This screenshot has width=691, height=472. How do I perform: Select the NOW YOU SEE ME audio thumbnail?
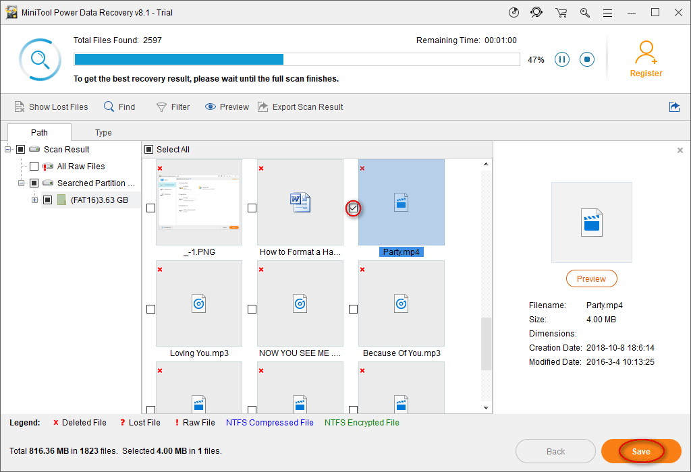point(300,303)
